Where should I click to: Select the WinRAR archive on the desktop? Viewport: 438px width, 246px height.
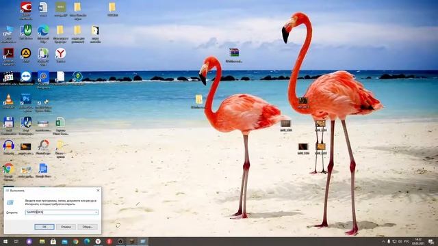234,55
